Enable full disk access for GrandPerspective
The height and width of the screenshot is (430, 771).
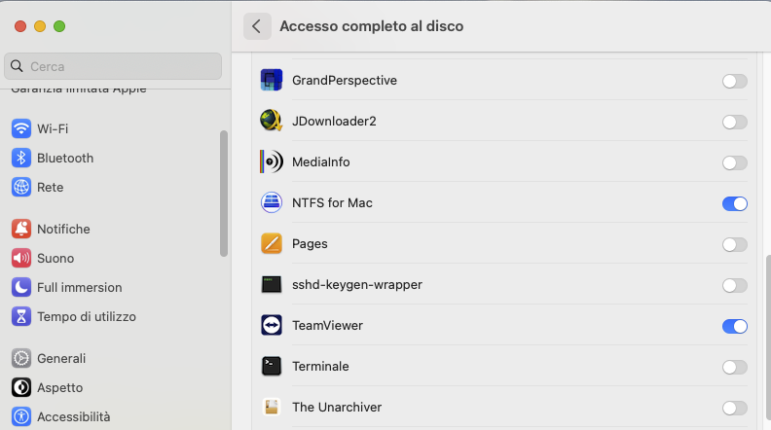pyautogui.click(x=735, y=81)
